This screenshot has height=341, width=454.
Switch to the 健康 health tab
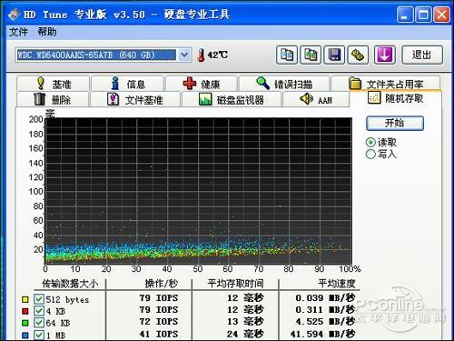(202, 84)
